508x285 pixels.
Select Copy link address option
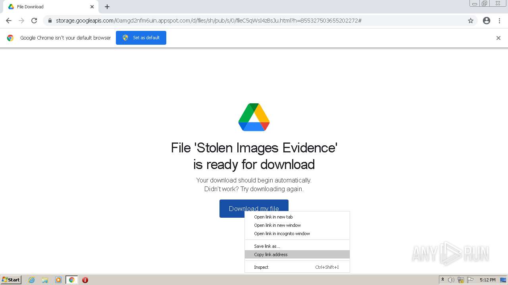(x=297, y=255)
